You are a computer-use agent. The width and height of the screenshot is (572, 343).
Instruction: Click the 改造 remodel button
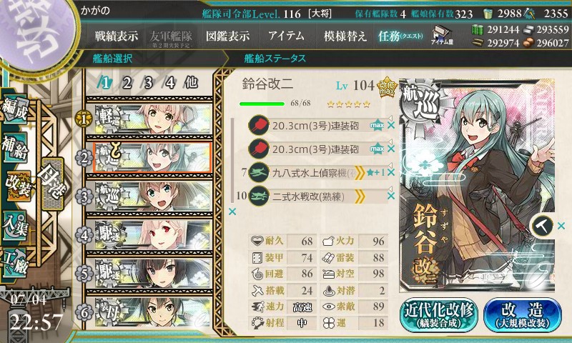(523, 315)
